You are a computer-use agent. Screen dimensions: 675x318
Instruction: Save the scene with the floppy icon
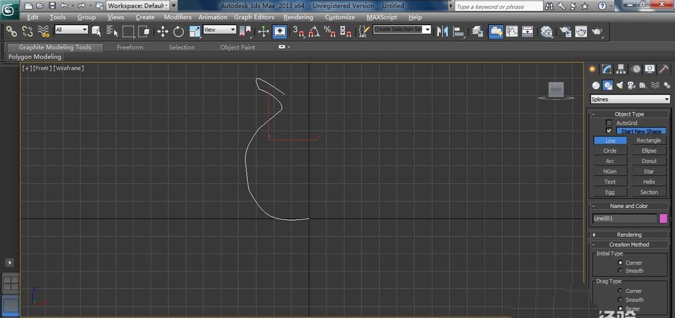click(x=52, y=6)
